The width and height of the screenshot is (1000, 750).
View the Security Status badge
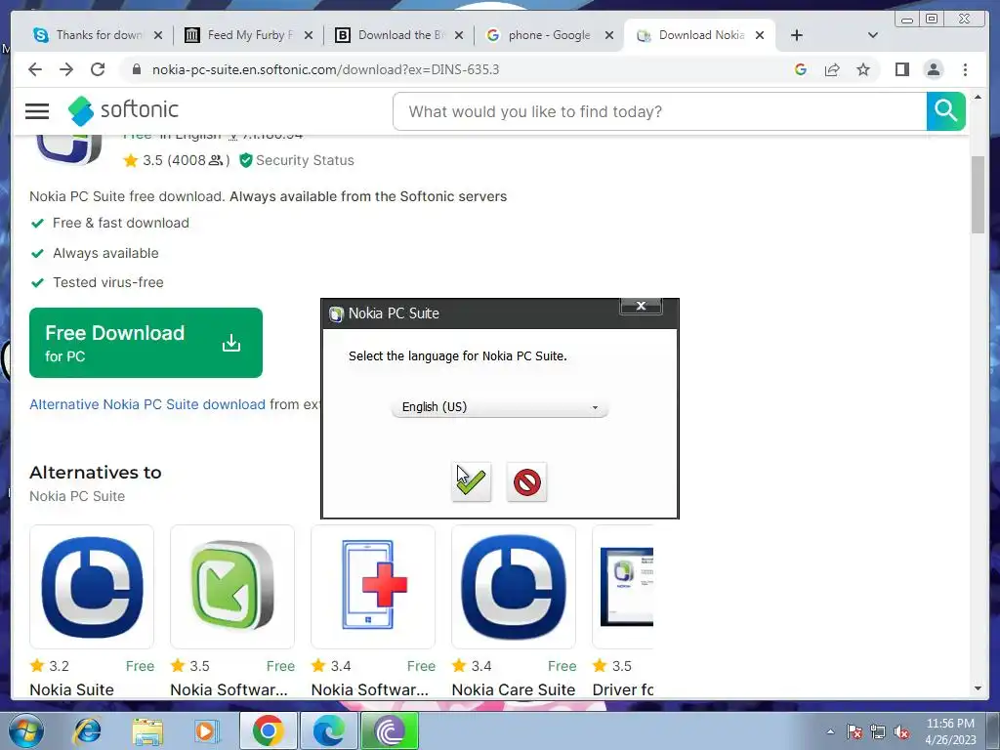[297, 160]
